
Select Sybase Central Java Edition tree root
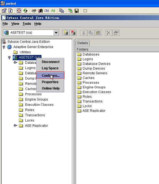tap(28, 42)
